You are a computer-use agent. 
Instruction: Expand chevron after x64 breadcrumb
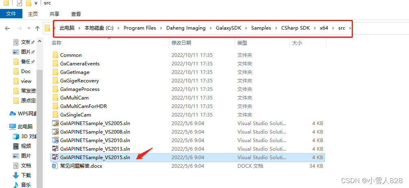point(333,28)
